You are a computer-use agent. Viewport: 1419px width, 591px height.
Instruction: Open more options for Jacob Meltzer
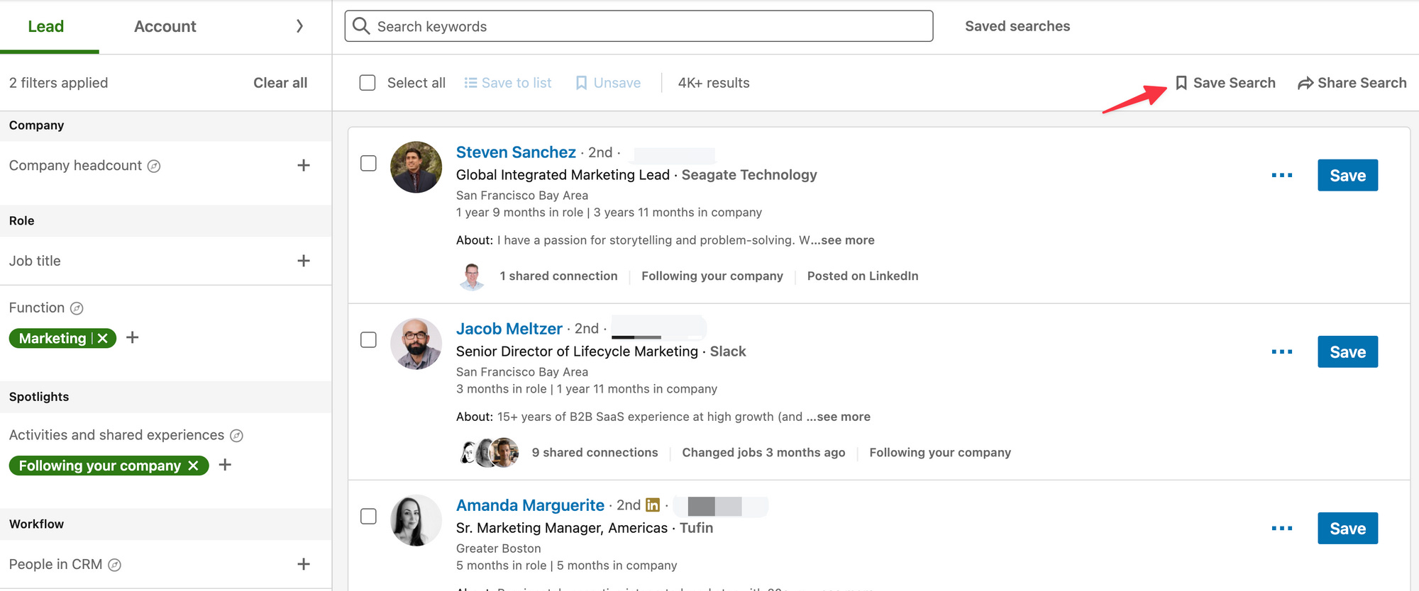coord(1282,351)
